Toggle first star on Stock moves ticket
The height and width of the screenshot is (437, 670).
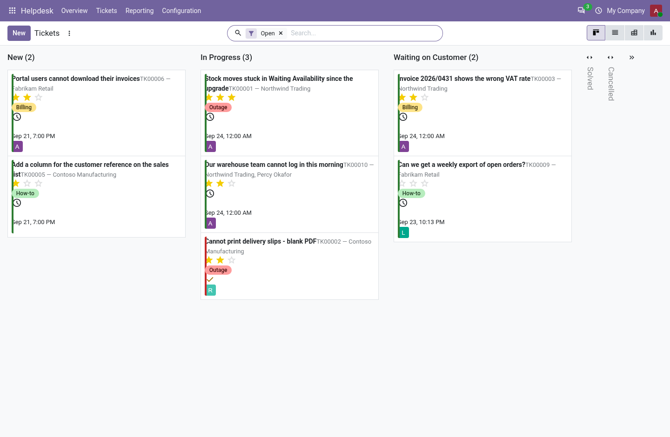click(x=209, y=97)
